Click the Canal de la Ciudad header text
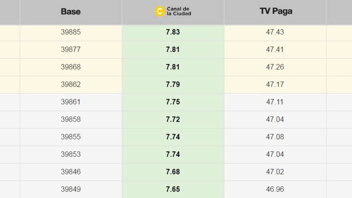The height and width of the screenshot is (198, 352). tap(179, 11)
